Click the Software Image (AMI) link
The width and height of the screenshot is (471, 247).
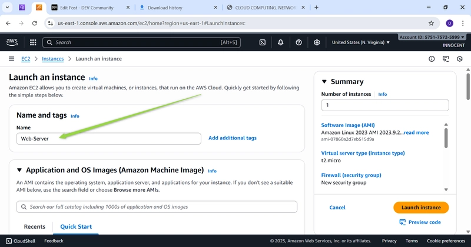tap(348, 125)
